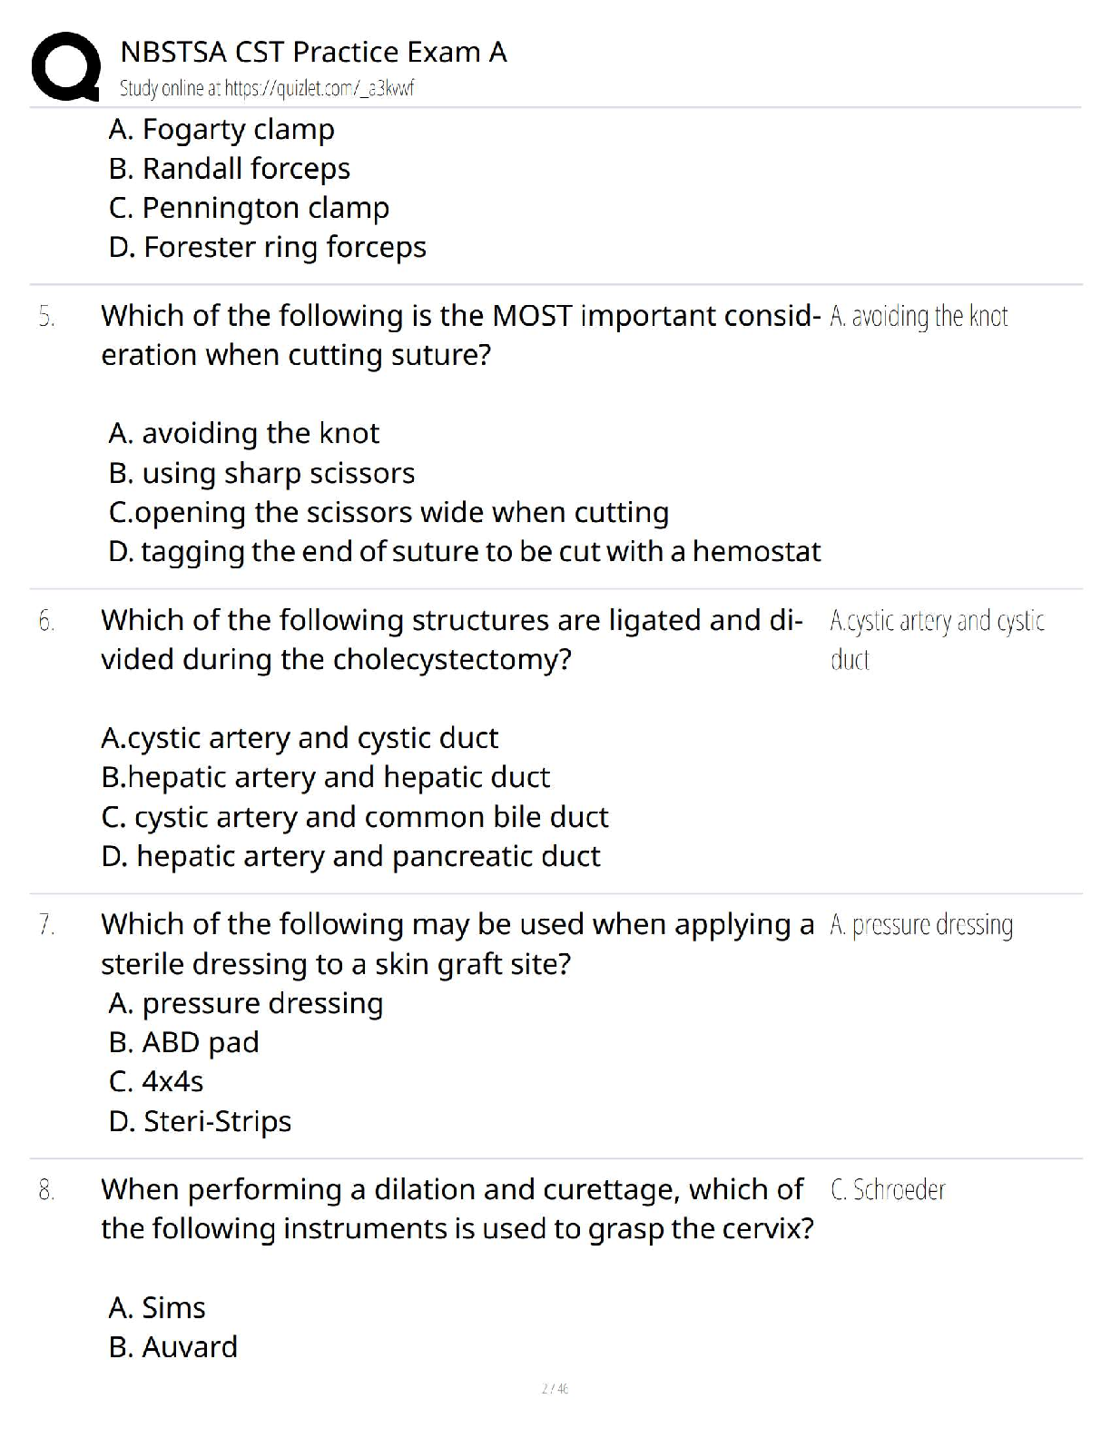Choose option C. 4x4s
The height and width of the screenshot is (1438, 1111).
155,1081
